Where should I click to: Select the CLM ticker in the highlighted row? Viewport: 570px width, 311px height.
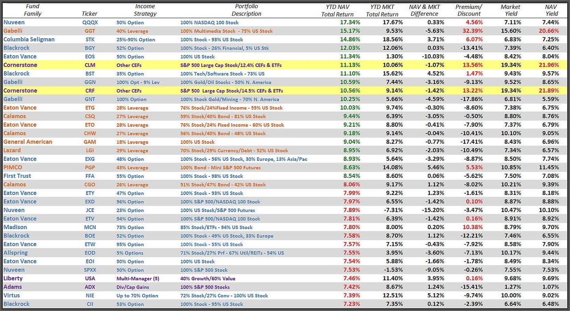click(x=89, y=65)
